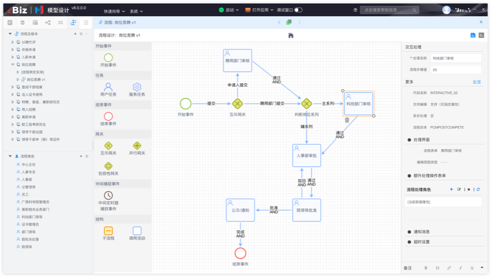Open the flow design sidebar tab icon

pos(73,22)
